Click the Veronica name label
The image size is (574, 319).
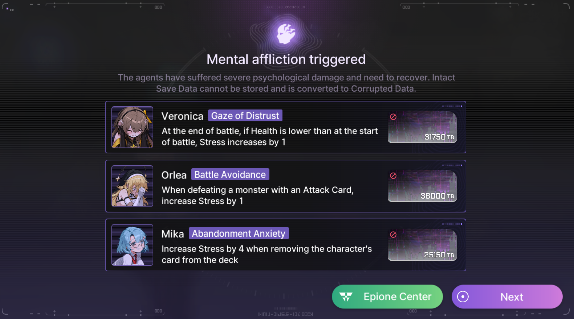(x=182, y=116)
